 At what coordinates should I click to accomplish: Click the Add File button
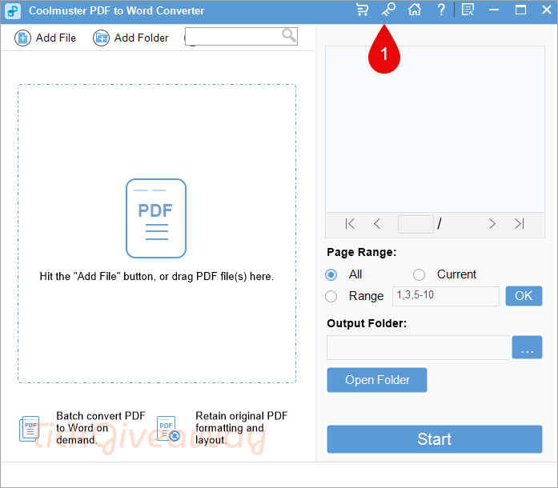pos(45,38)
